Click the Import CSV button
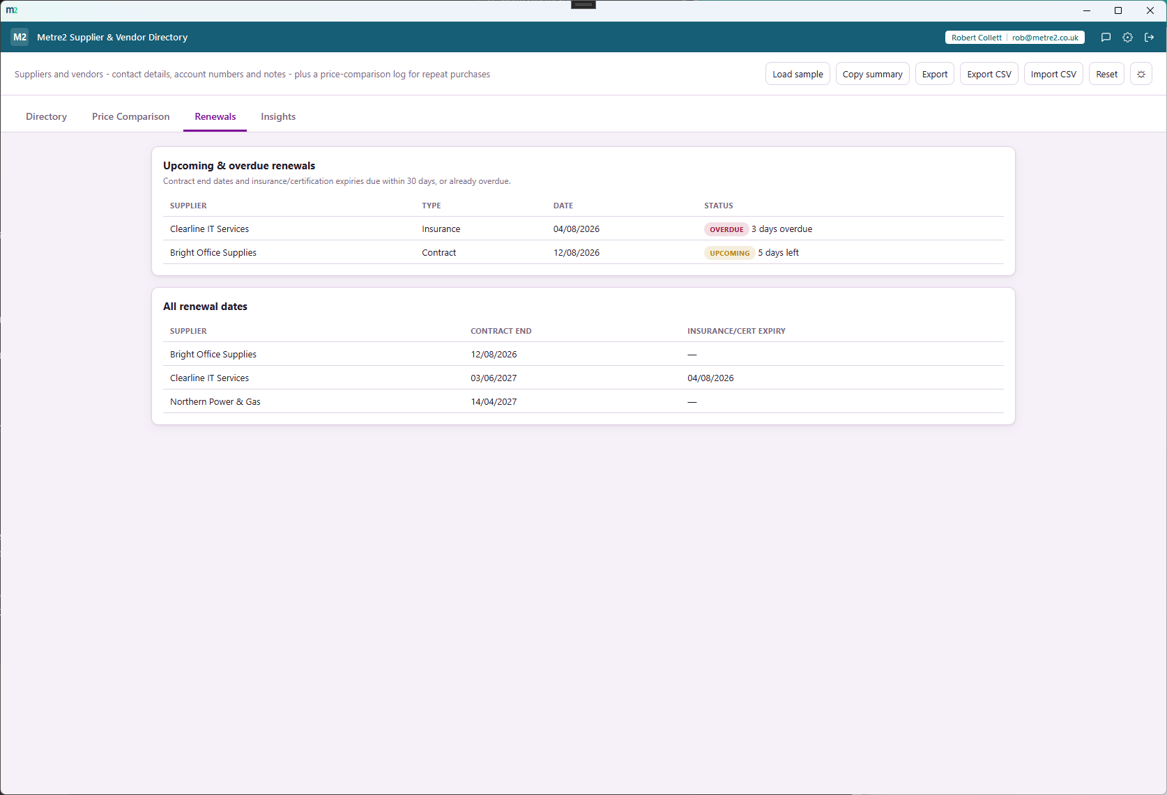 tap(1053, 74)
